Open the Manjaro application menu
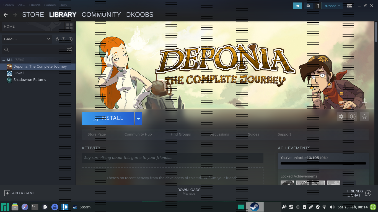This screenshot has height=212, width=378. [5, 207]
